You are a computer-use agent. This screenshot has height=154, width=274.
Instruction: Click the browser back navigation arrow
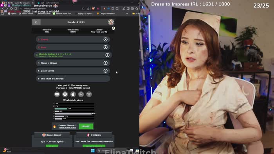(3, 9)
